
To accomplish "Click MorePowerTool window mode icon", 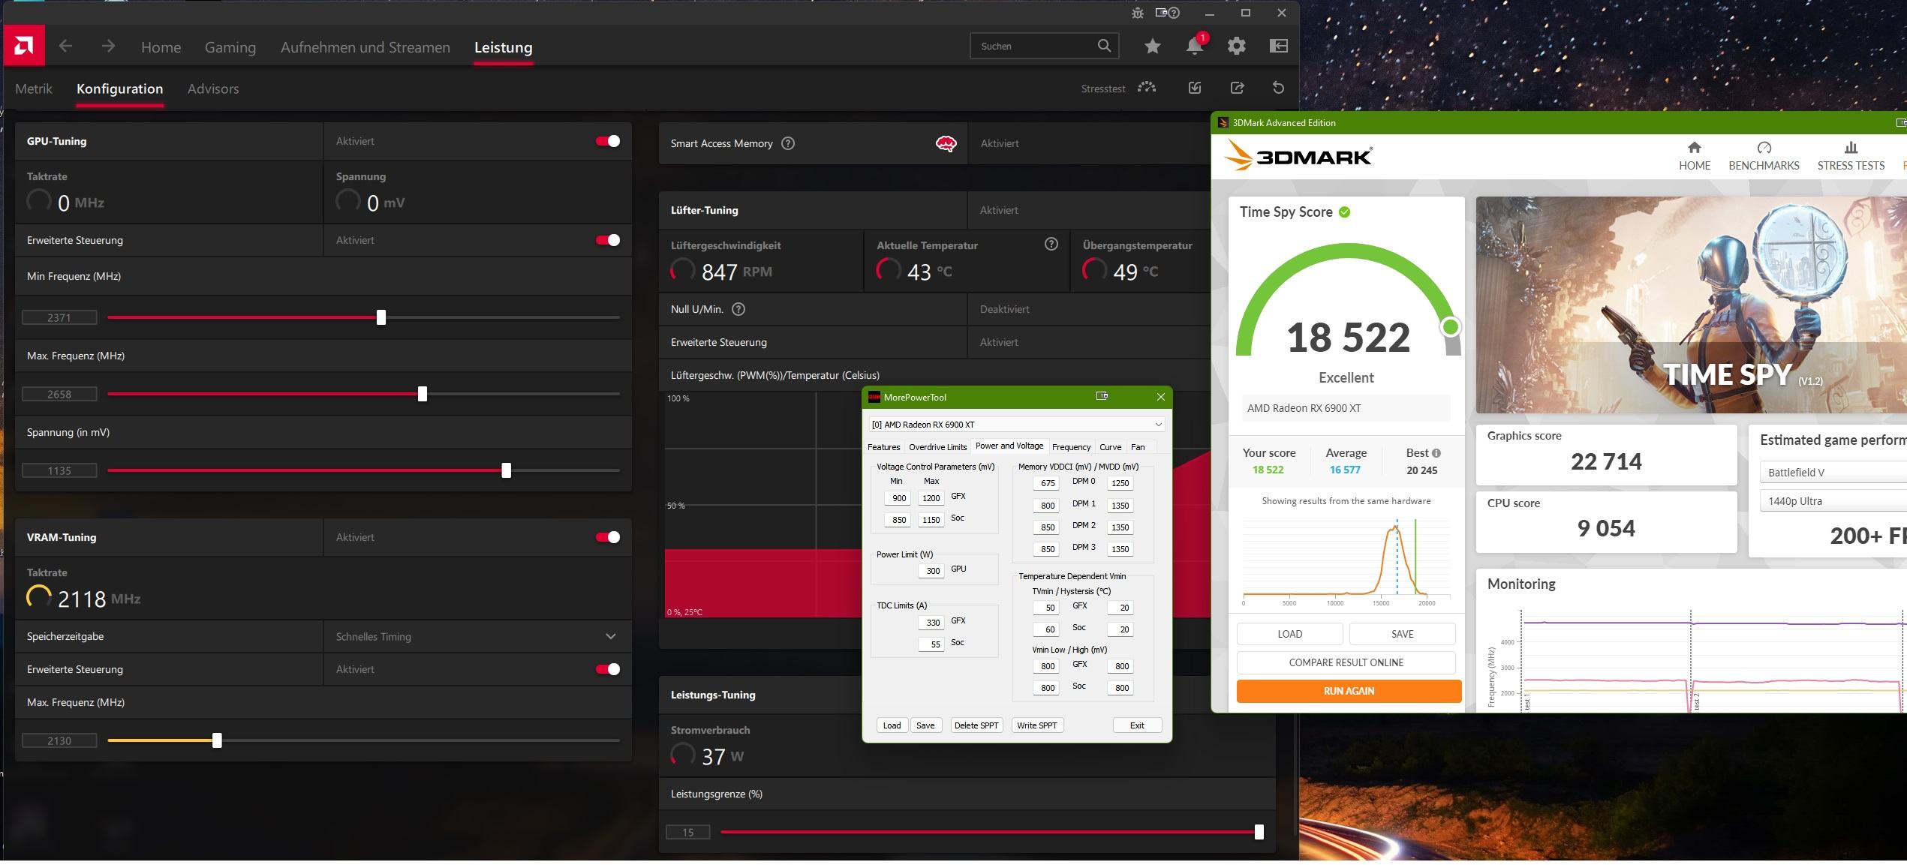I will [x=1102, y=396].
